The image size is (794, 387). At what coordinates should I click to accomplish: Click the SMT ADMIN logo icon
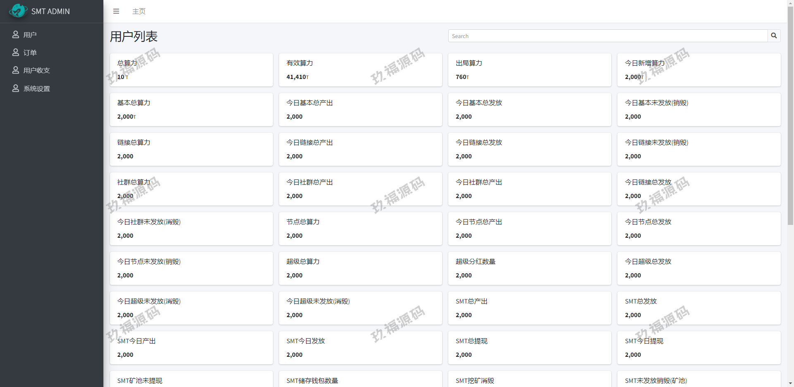(x=18, y=11)
